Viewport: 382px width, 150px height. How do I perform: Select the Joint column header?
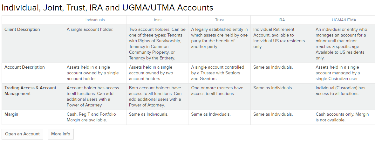[157, 20]
